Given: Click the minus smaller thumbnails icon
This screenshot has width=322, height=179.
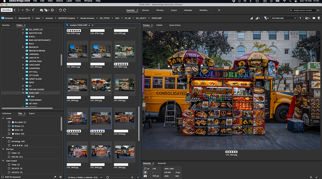Looking at the screenshot, I should coord(101,177).
